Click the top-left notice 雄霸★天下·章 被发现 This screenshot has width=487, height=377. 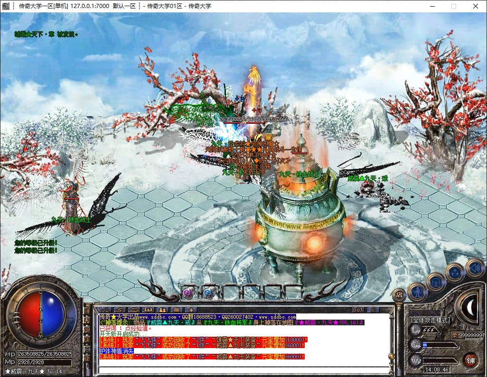[46, 34]
